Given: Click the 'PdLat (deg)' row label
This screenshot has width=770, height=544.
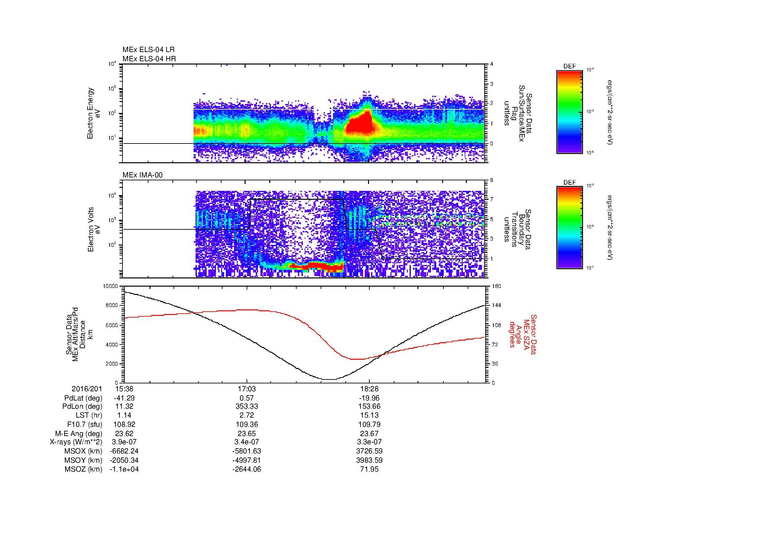Looking at the screenshot, I should (83, 398).
